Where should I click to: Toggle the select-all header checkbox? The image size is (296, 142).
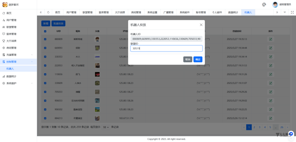(x=45, y=31)
